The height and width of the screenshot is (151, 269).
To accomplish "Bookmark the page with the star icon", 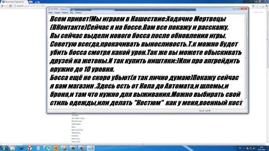I will 253,6.
